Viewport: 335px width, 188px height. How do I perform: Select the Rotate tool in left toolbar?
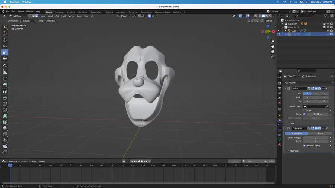[x=5, y=46]
